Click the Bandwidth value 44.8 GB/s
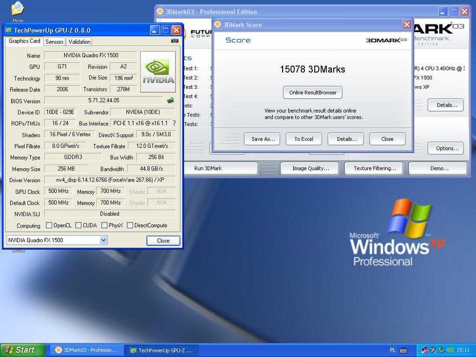 [151, 168]
